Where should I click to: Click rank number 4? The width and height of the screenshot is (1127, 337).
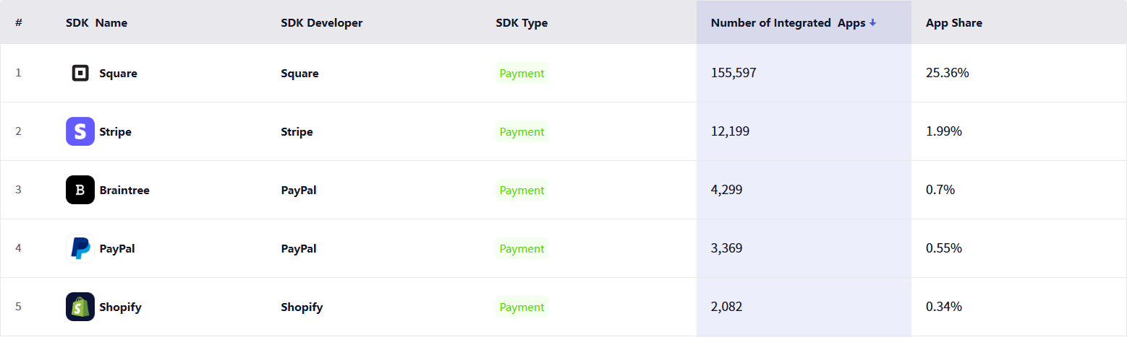19,248
